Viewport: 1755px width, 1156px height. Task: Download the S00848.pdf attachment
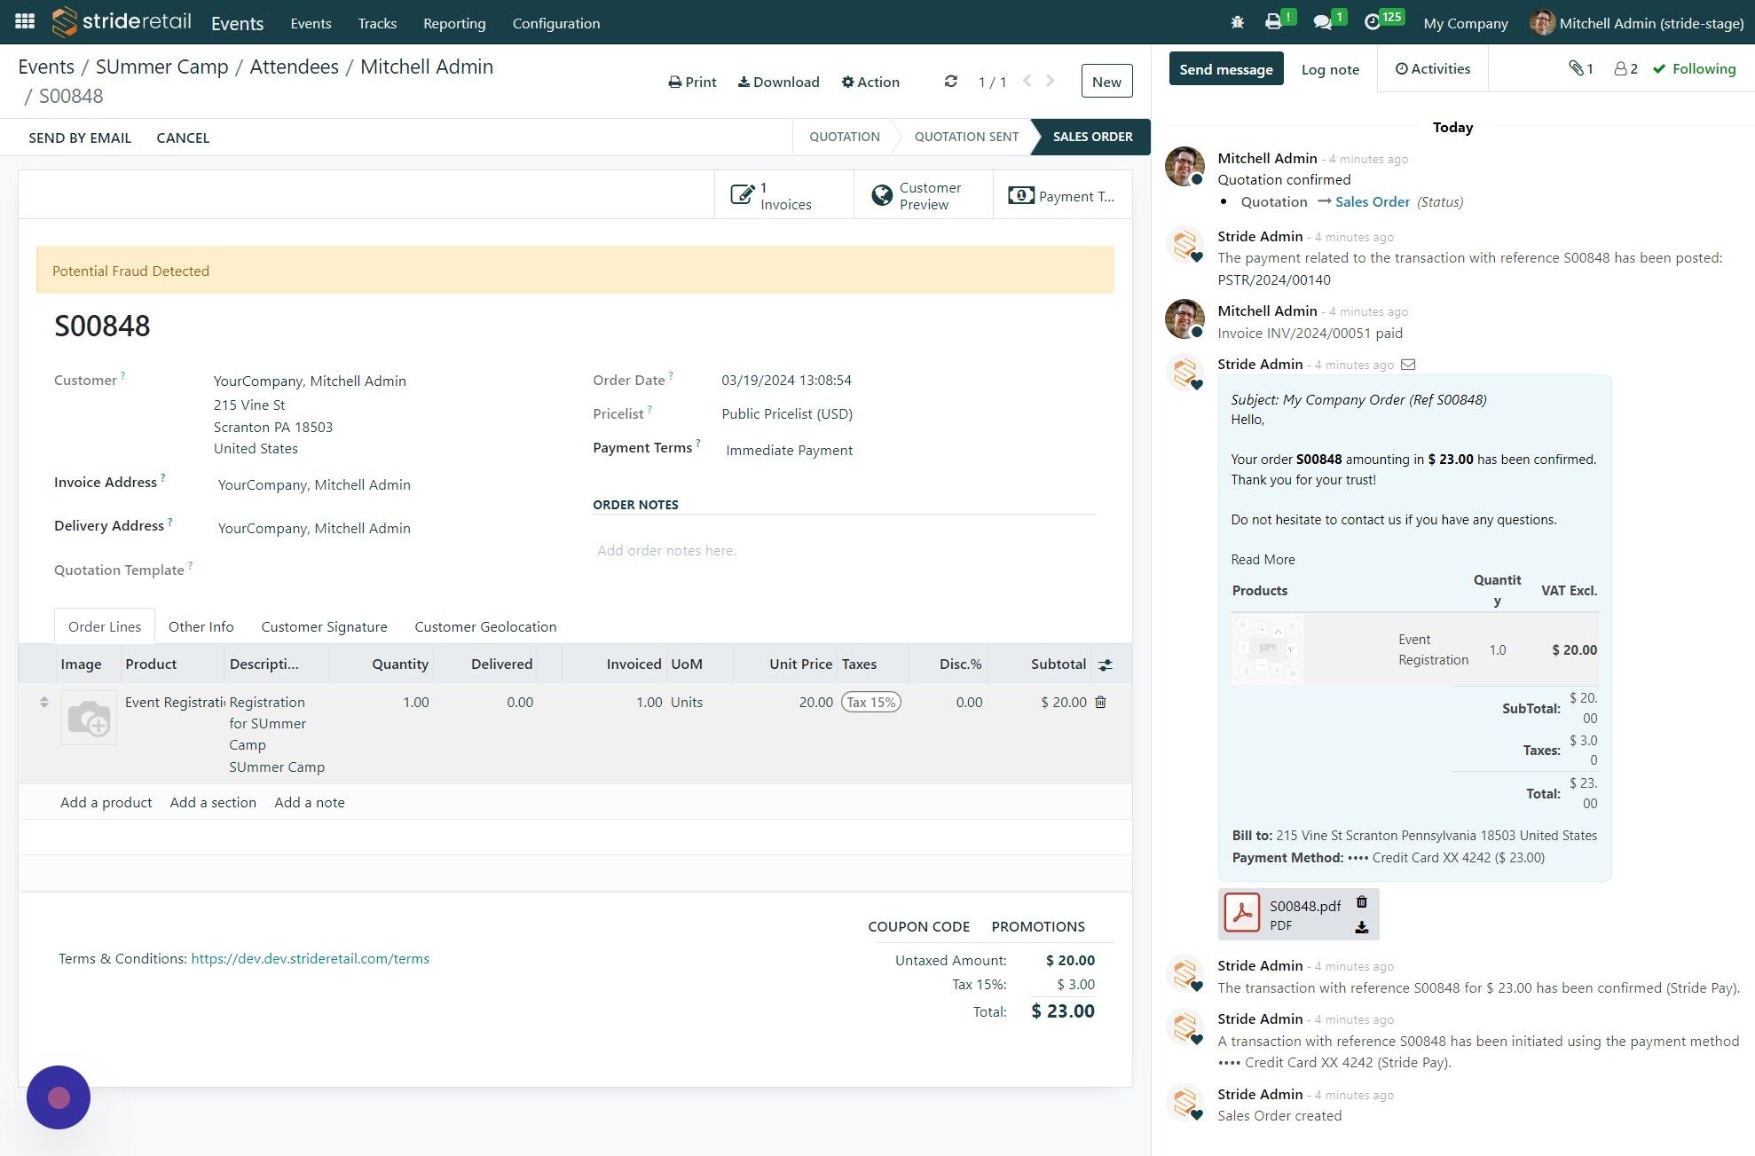(x=1361, y=927)
